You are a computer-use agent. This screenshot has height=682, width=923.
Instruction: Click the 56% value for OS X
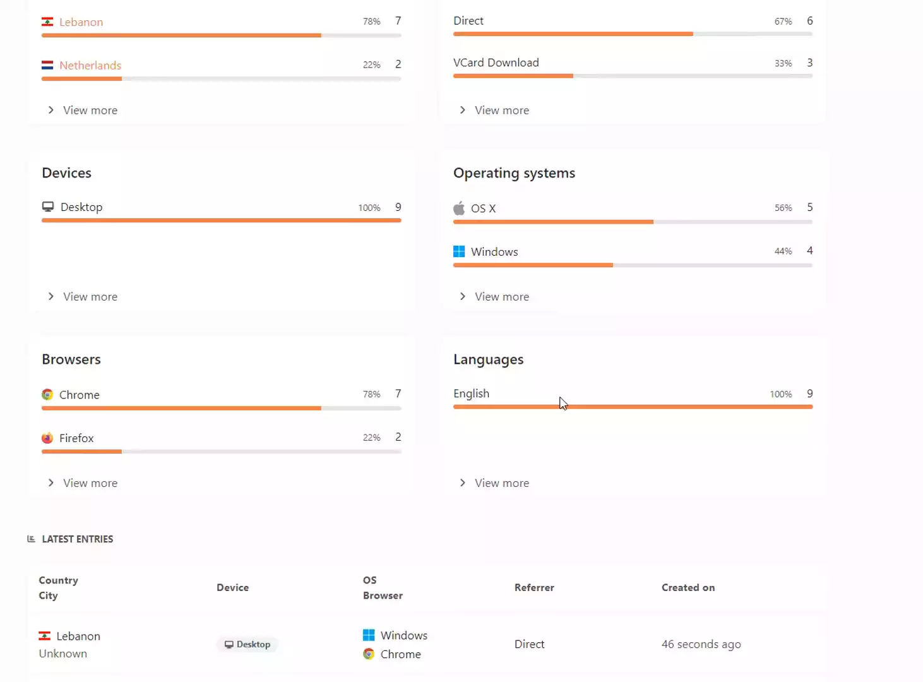click(783, 208)
